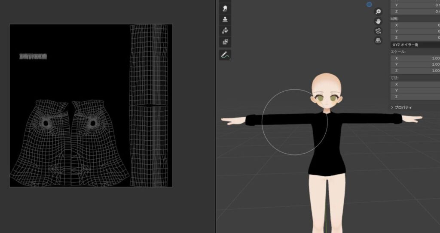This screenshot has height=233, width=440.
Task: Click the 回転 X value field
Action: (415, 25)
